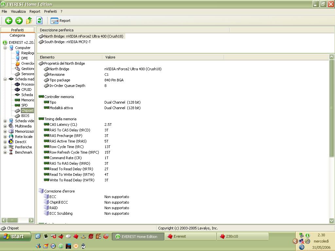Viewport: 335px width, 251px height.
Task: Click the Rete locale globe icon
Action: pyautogui.click(x=11, y=137)
